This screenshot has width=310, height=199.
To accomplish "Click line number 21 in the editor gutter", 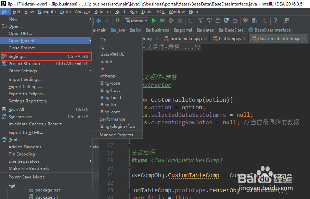I will point(110,175).
